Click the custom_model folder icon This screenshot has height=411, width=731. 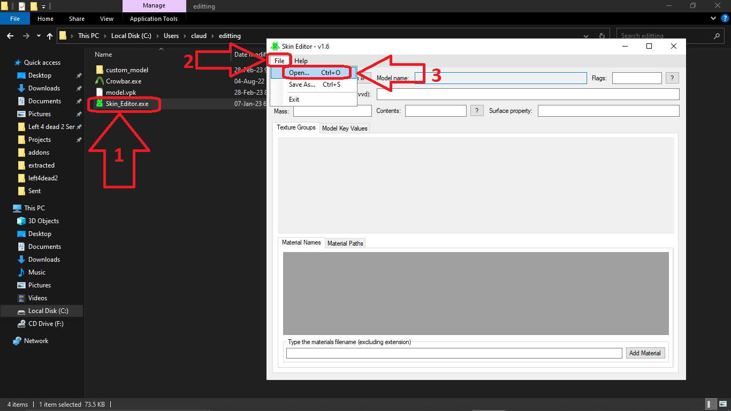(x=99, y=70)
